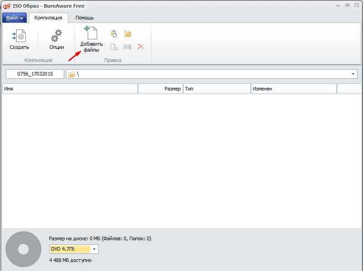Create a new folder with the folder icon
The height and width of the screenshot is (271, 363).
(127, 34)
